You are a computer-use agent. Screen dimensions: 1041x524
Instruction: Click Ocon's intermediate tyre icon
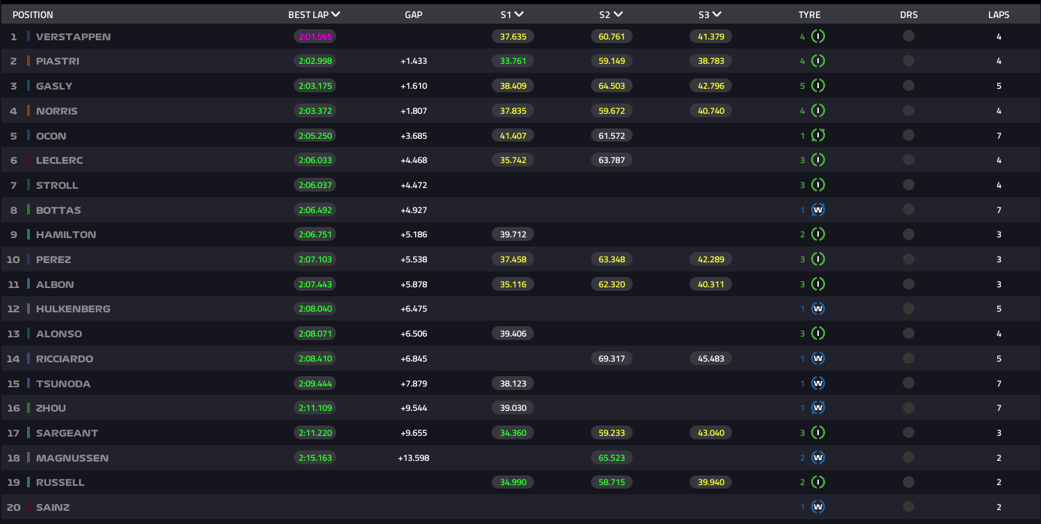pyautogui.click(x=818, y=136)
